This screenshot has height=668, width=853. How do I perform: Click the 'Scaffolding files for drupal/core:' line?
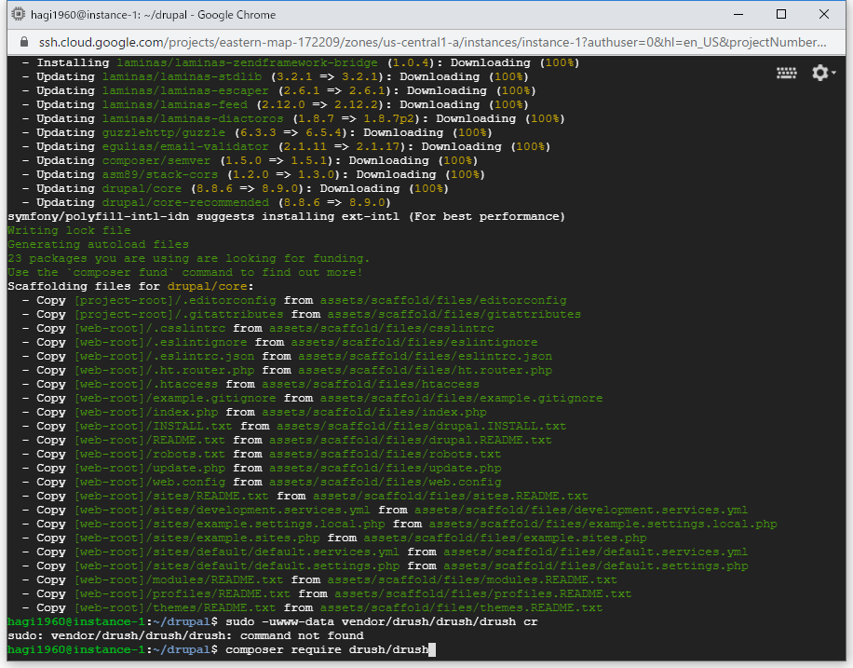tap(131, 286)
